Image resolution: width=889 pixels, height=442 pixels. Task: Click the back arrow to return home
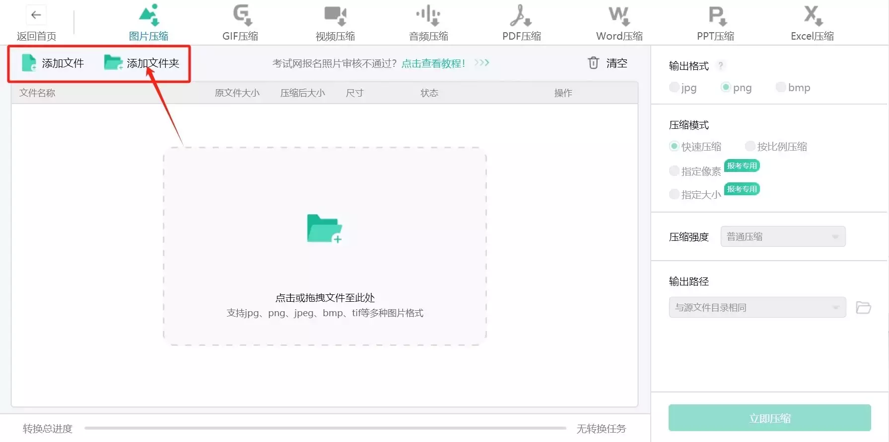click(36, 15)
